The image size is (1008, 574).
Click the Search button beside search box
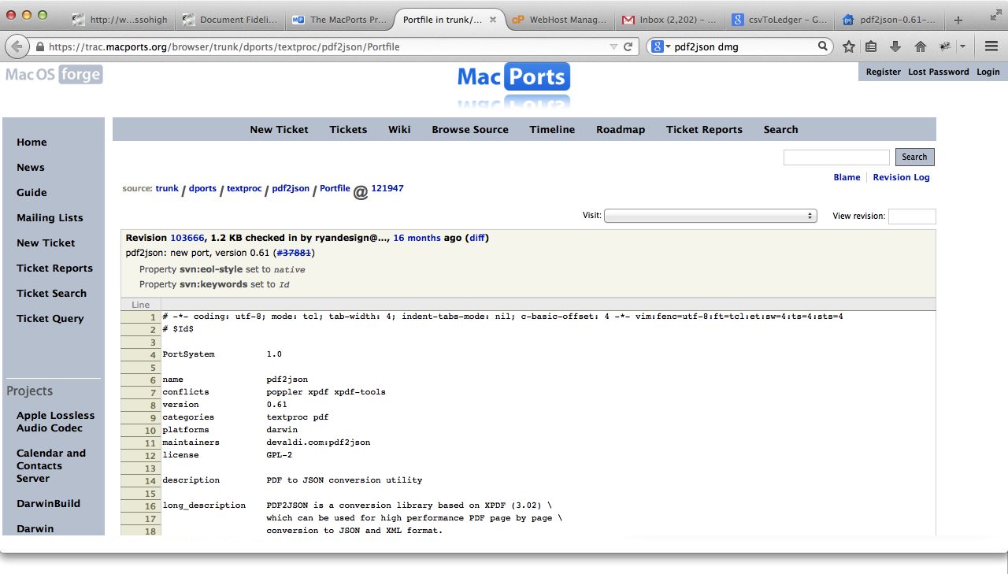tap(914, 157)
